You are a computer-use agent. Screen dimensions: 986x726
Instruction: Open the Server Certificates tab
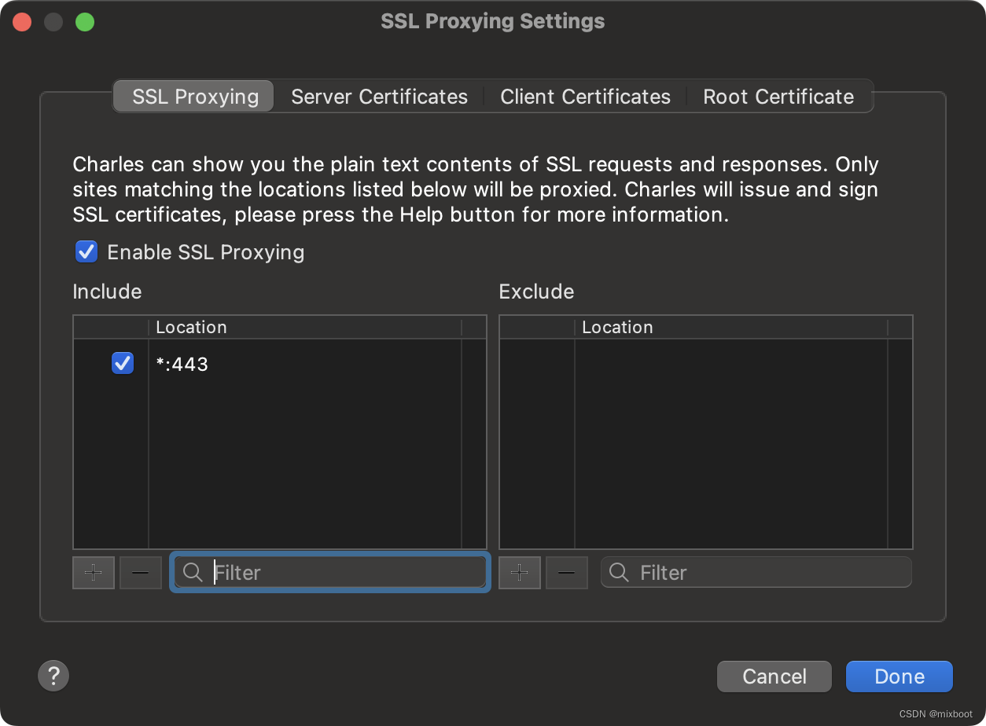click(x=379, y=97)
